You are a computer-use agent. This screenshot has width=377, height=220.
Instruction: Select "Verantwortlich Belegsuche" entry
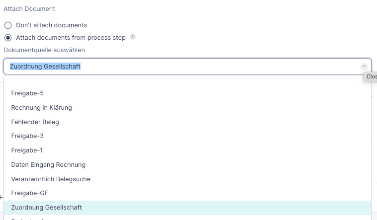(x=51, y=179)
